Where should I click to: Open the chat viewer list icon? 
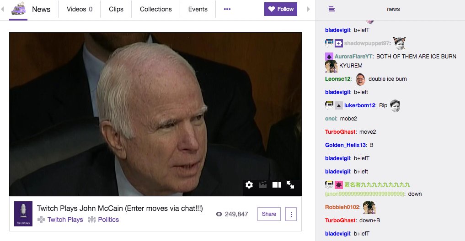[332, 9]
